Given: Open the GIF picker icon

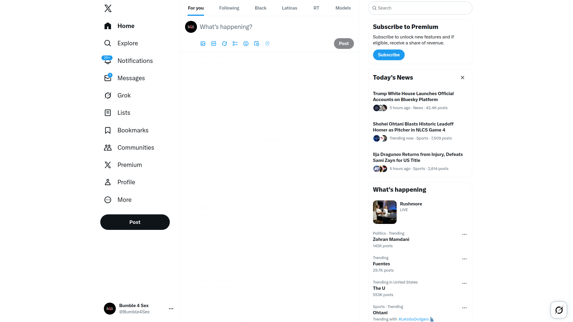Looking at the screenshot, I should click(214, 44).
